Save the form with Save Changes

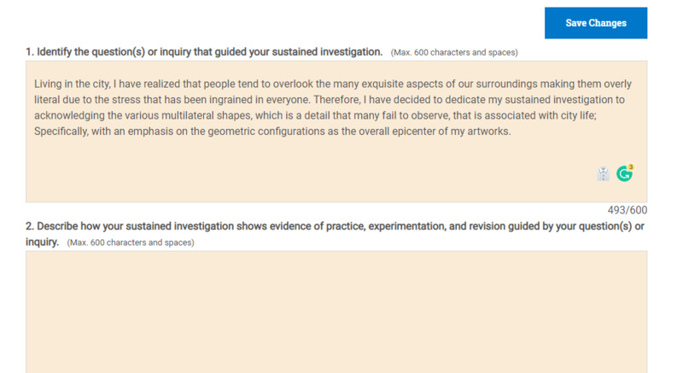click(595, 23)
